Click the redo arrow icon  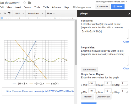click(x=4, y=13)
